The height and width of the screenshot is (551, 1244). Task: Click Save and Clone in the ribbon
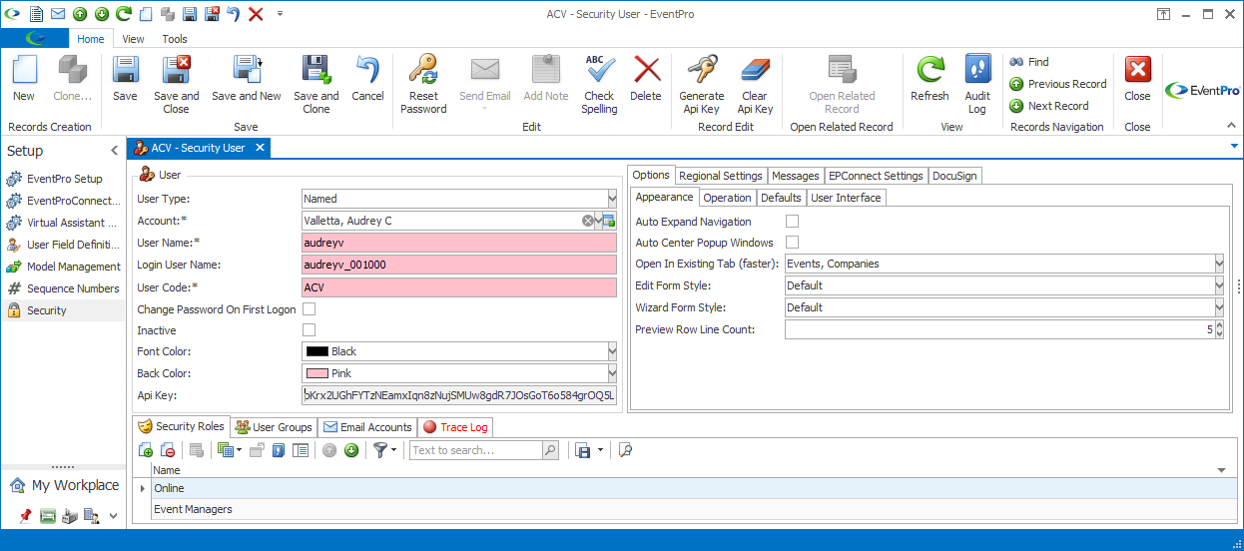(x=316, y=84)
